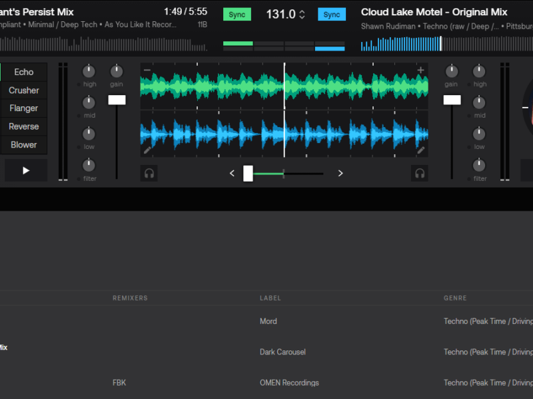Click the crossfader slider handle
The height and width of the screenshot is (399, 533).
(x=248, y=174)
